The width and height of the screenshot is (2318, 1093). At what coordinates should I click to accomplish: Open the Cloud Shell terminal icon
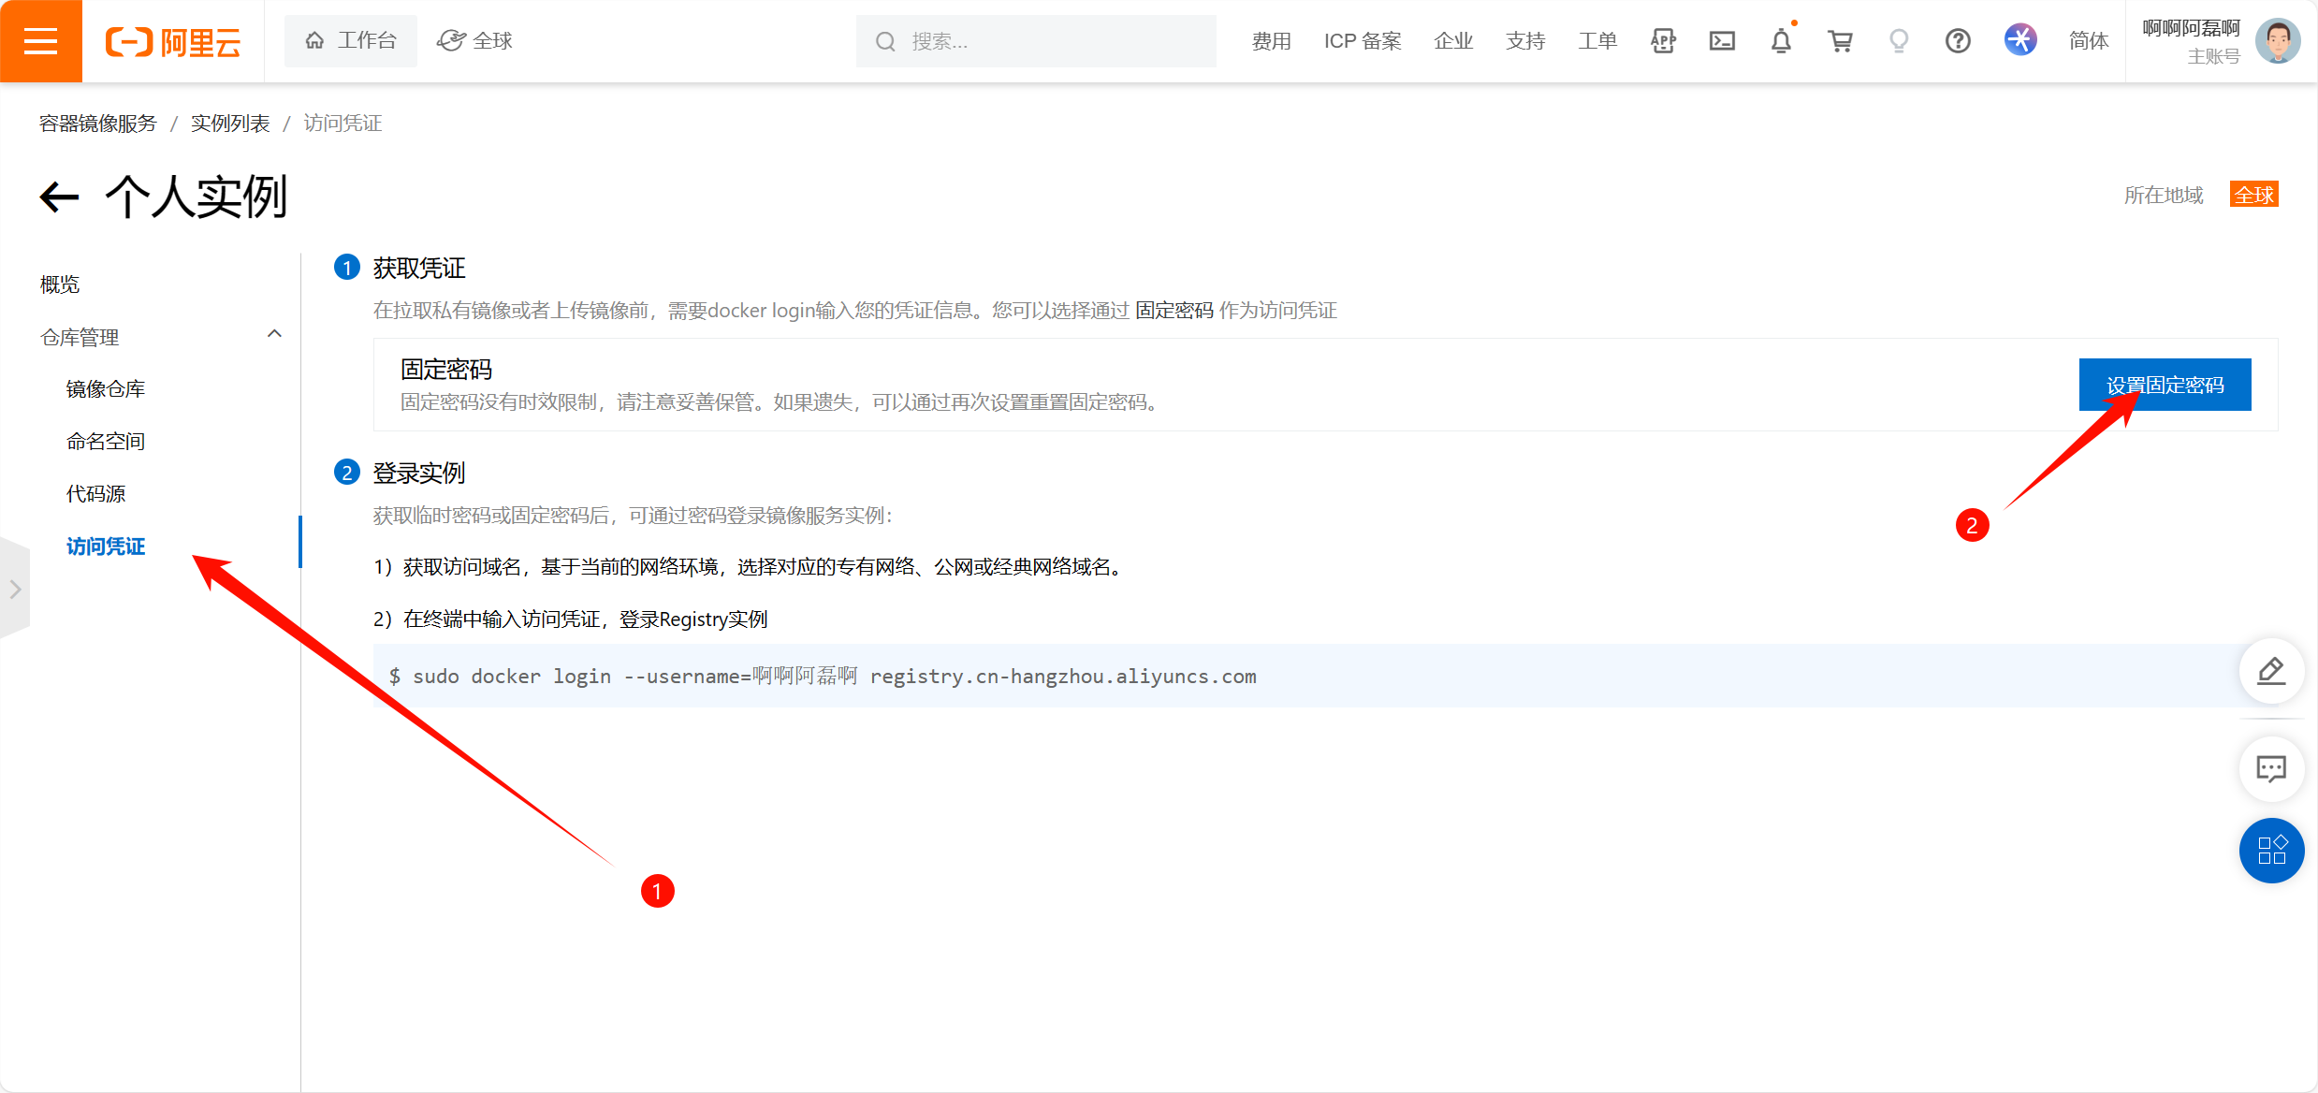[1723, 41]
